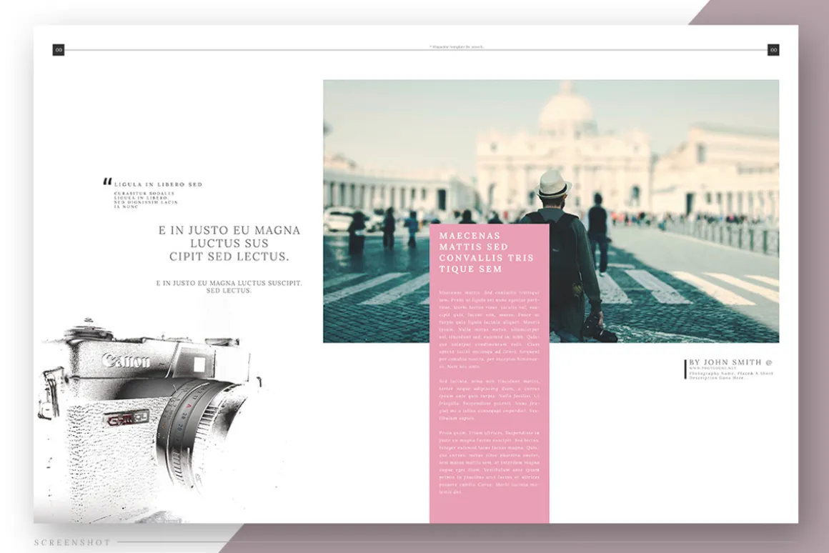
Task: Select the 'MAECENAS MATTIS SED CONVALLIS' pink heading
Action: point(487,252)
